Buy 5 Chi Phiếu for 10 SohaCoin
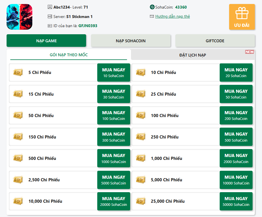This screenshot has width=262, height=217. [114, 73]
